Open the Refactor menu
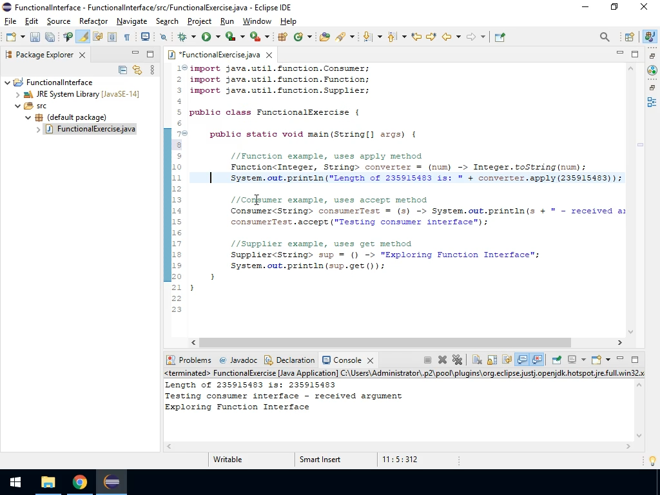Image resolution: width=660 pixels, height=495 pixels. click(x=93, y=21)
